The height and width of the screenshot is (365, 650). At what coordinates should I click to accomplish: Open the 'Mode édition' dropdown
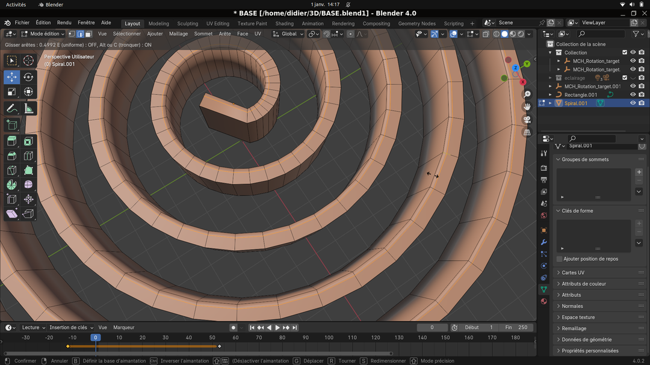tap(43, 34)
